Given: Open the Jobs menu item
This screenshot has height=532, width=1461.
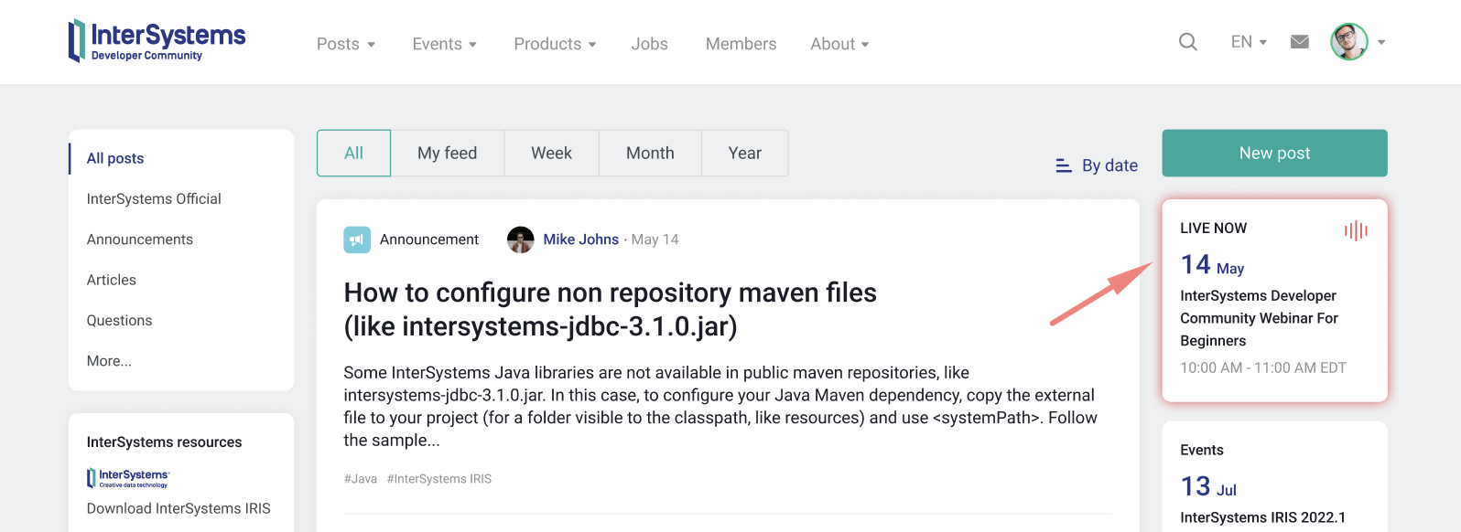Looking at the screenshot, I should 649,44.
